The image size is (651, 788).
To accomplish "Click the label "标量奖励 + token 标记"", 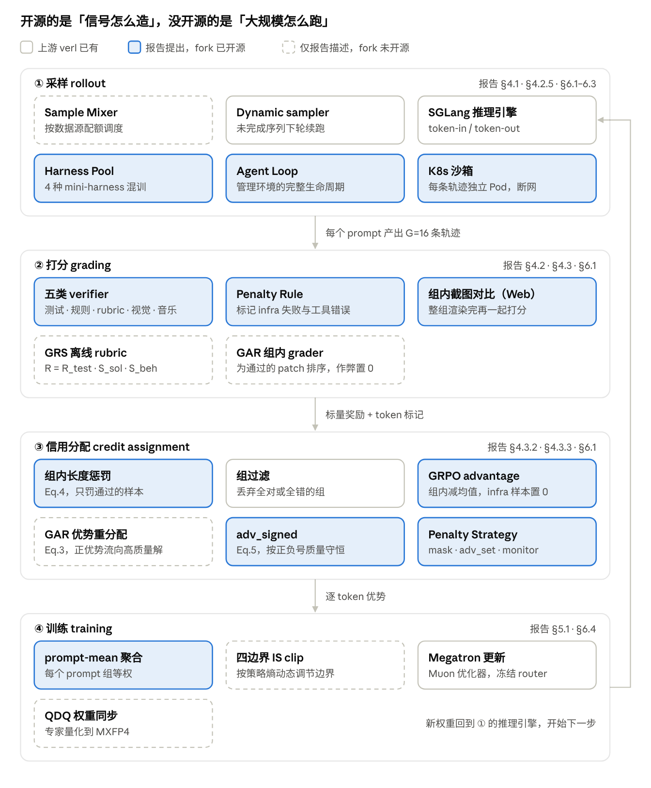I will (x=374, y=415).
